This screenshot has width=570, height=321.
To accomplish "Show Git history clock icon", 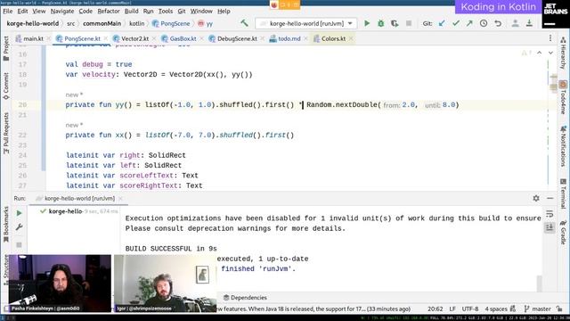I will coord(484,23).
